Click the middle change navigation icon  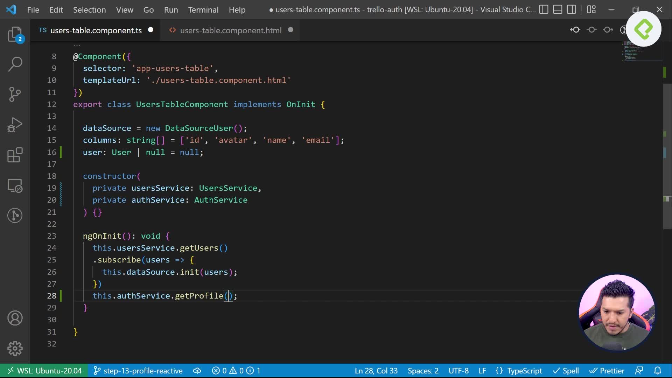tap(591, 30)
